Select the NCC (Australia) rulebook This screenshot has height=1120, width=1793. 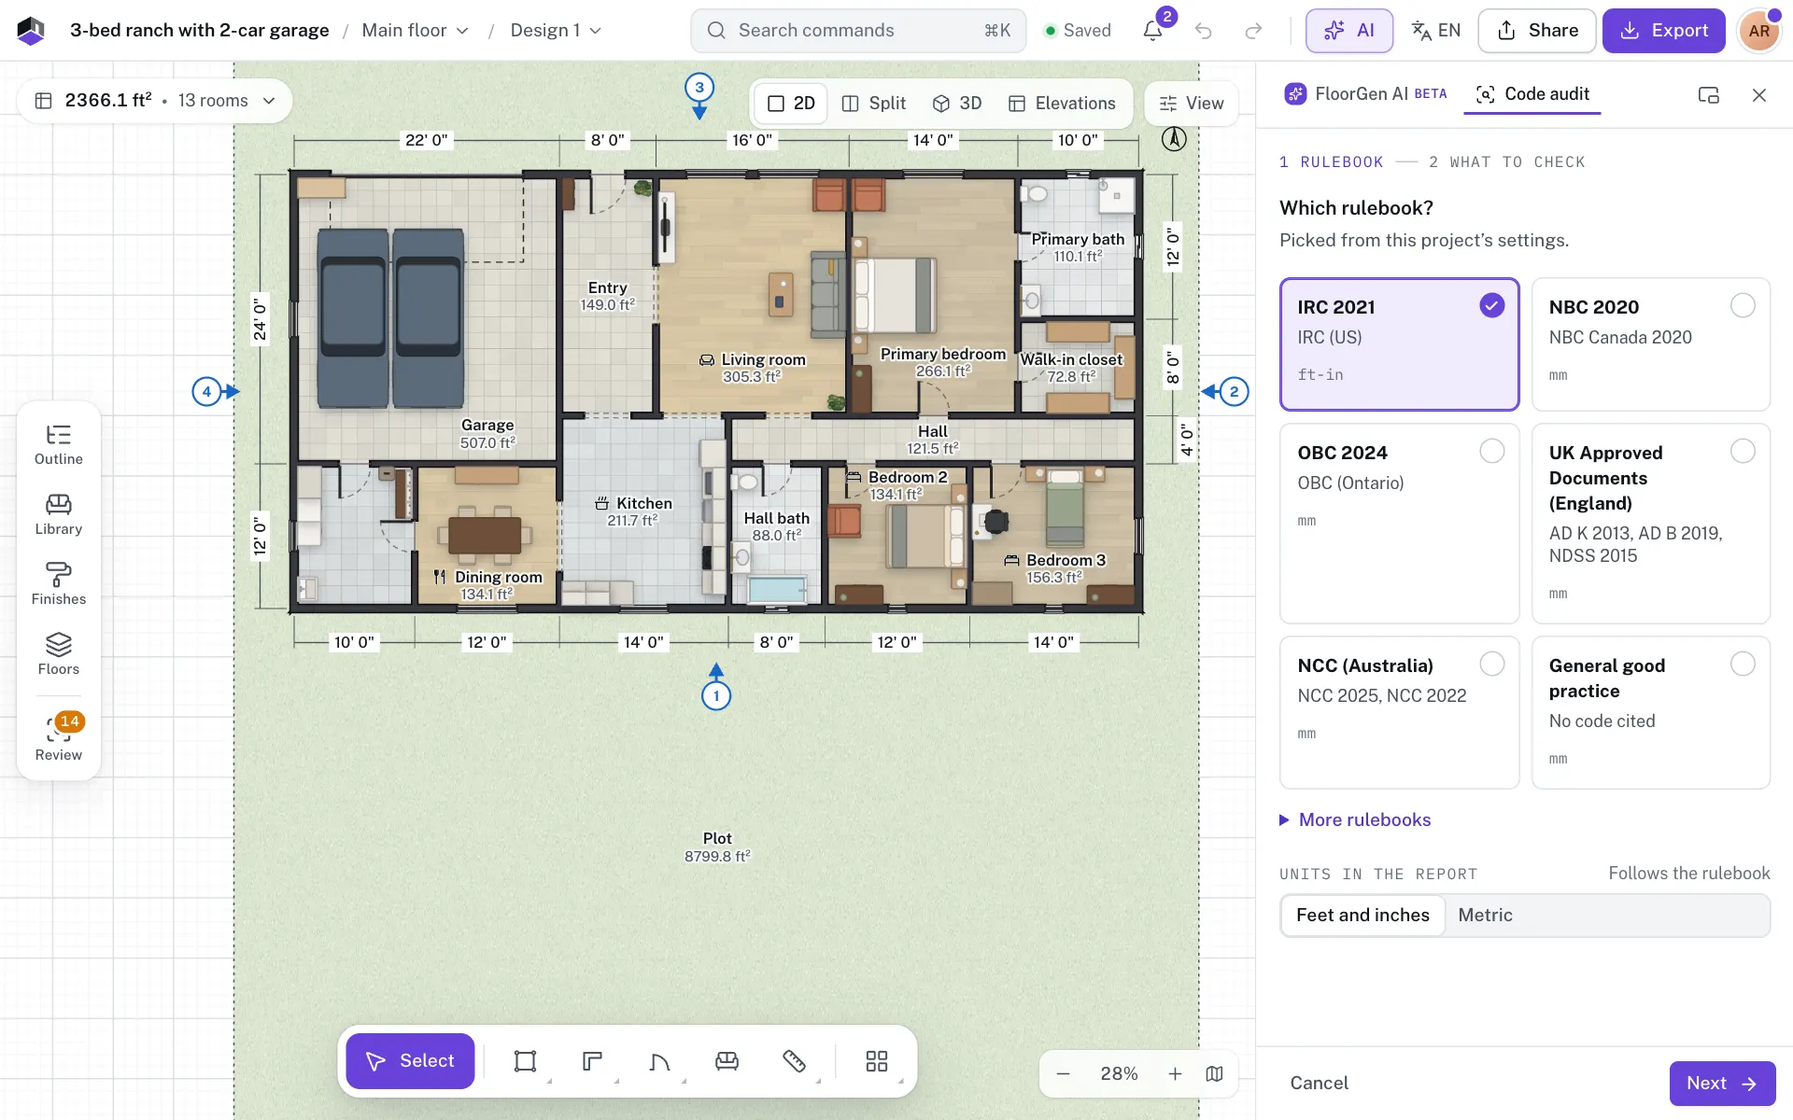click(x=1399, y=712)
